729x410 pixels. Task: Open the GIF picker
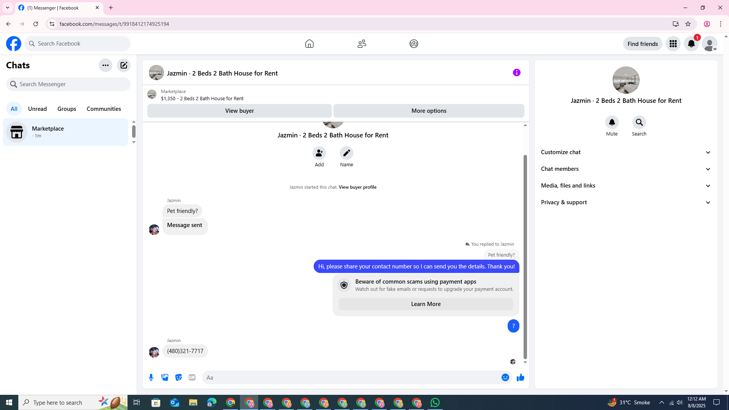192,377
